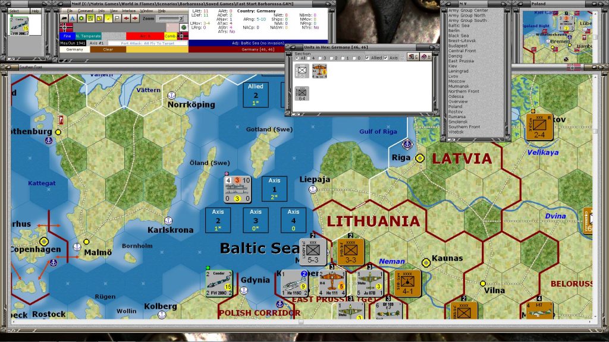Screen dimensions: 609x342
Task: Select the 5-3 infantry counter in Units in Hex
Action: (x=302, y=71)
